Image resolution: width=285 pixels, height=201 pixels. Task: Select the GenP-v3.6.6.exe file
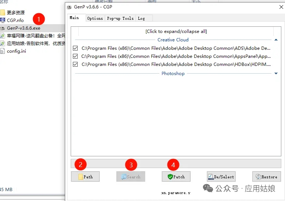coord(23,28)
